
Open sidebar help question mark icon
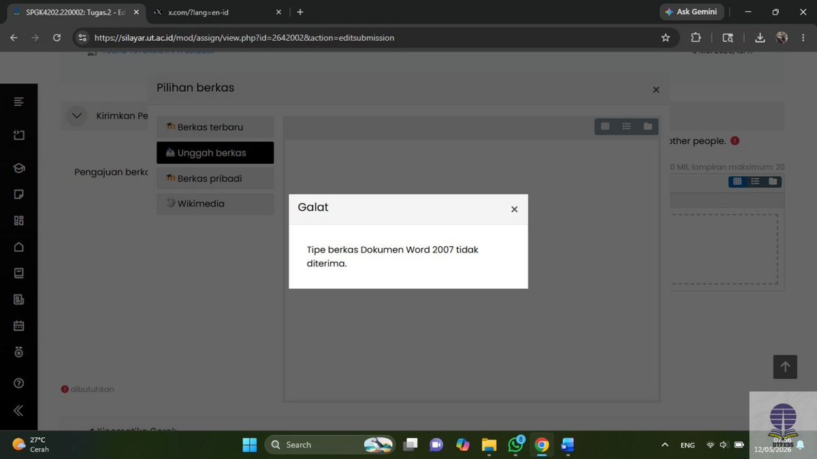tap(18, 384)
